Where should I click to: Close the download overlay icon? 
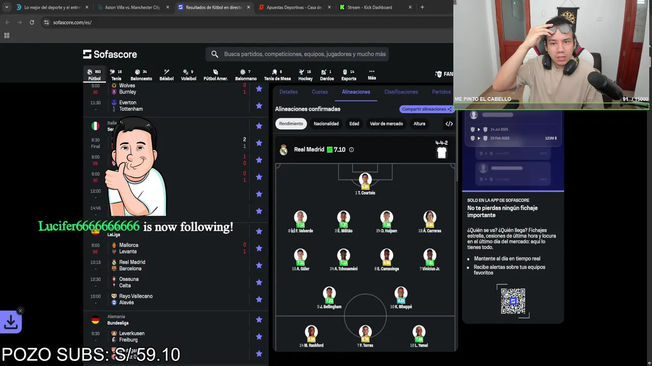click(20, 311)
